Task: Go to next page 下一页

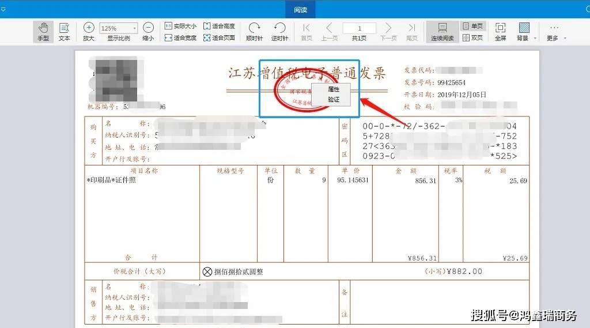Action: point(388,31)
